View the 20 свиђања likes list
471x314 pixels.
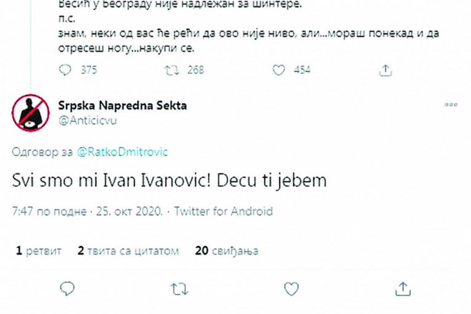tap(226, 251)
